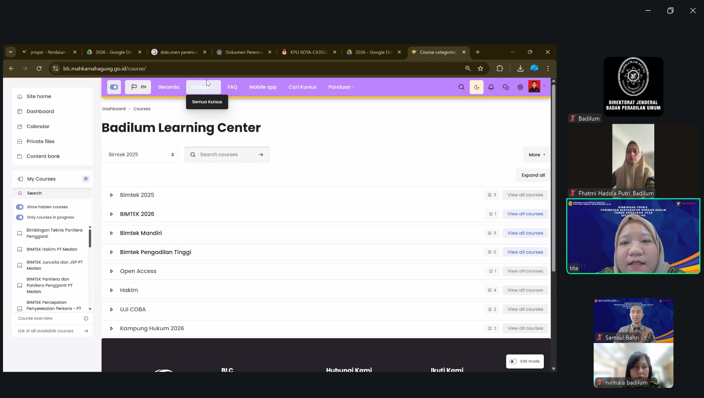This screenshot has height=398, width=704.
Task: Open the More dropdown menu
Action: pyautogui.click(x=536, y=155)
